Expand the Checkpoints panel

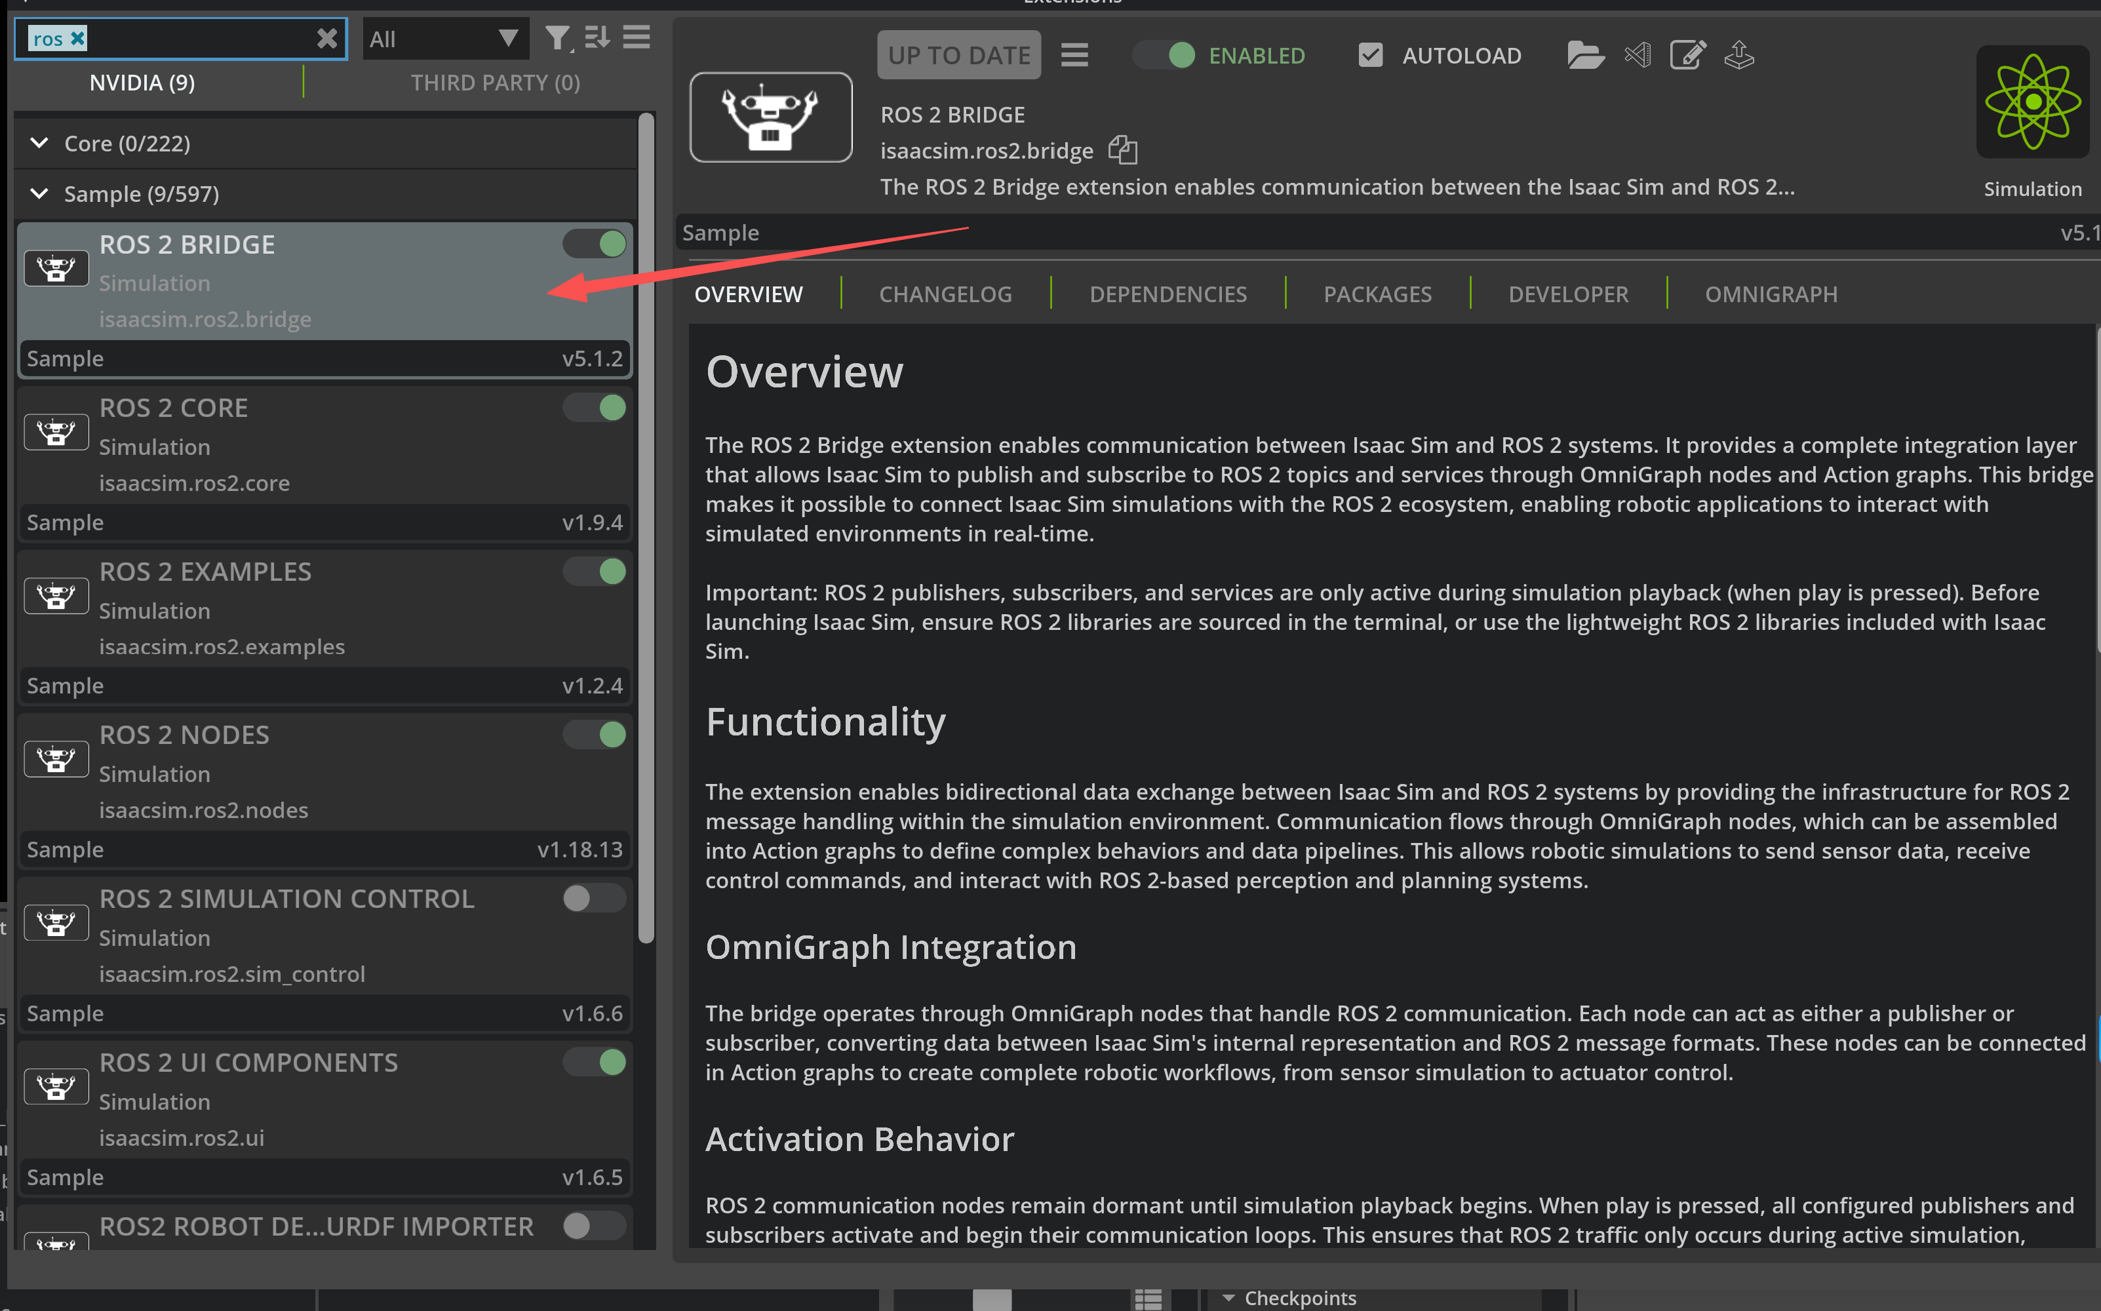click(1228, 1298)
